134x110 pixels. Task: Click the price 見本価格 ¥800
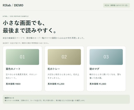13,84
